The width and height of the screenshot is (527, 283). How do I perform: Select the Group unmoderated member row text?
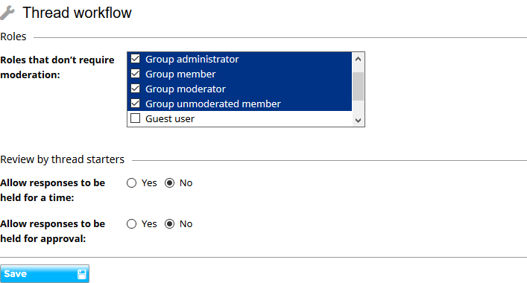pos(213,104)
